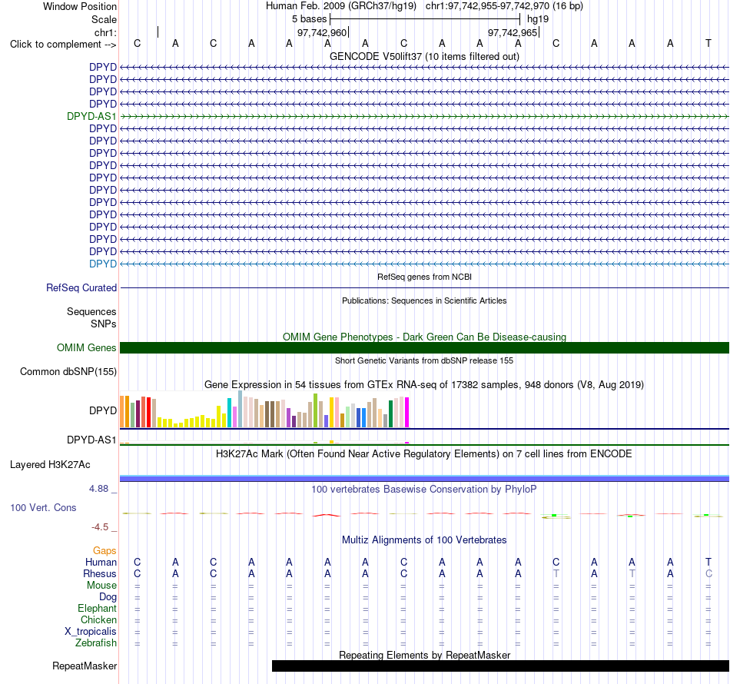This screenshot has height=684, width=730.
Task: Click the dark green OMIM Genes bar
Action: click(424, 348)
